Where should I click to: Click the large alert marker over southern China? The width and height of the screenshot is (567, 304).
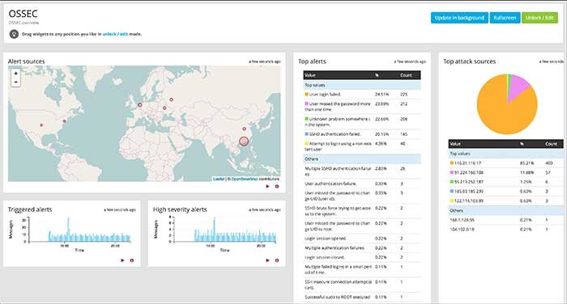(244, 141)
